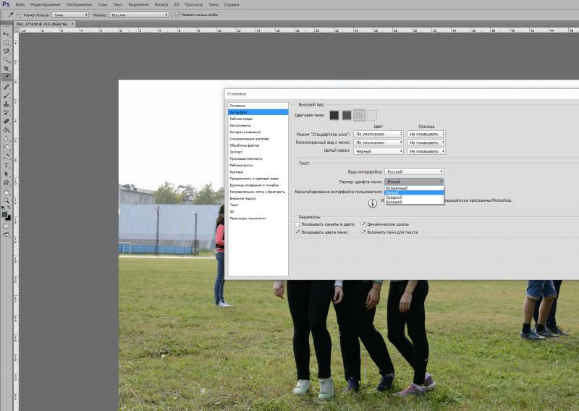Screen dimensions: 579x411
Task: Choose the lightest color theme swatch
Action: coord(372,116)
